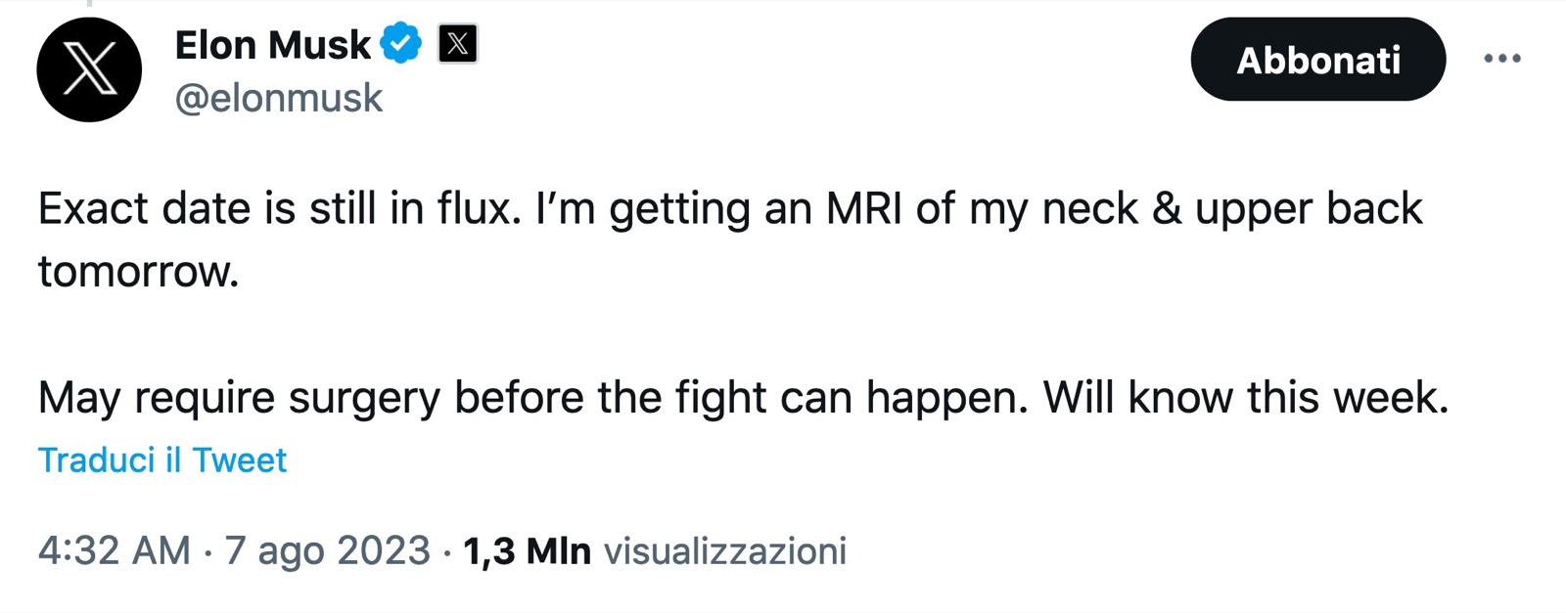Image resolution: width=1566 pixels, height=613 pixels.
Task: Click the 1,3 Mln view count
Action: [x=527, y=550]
